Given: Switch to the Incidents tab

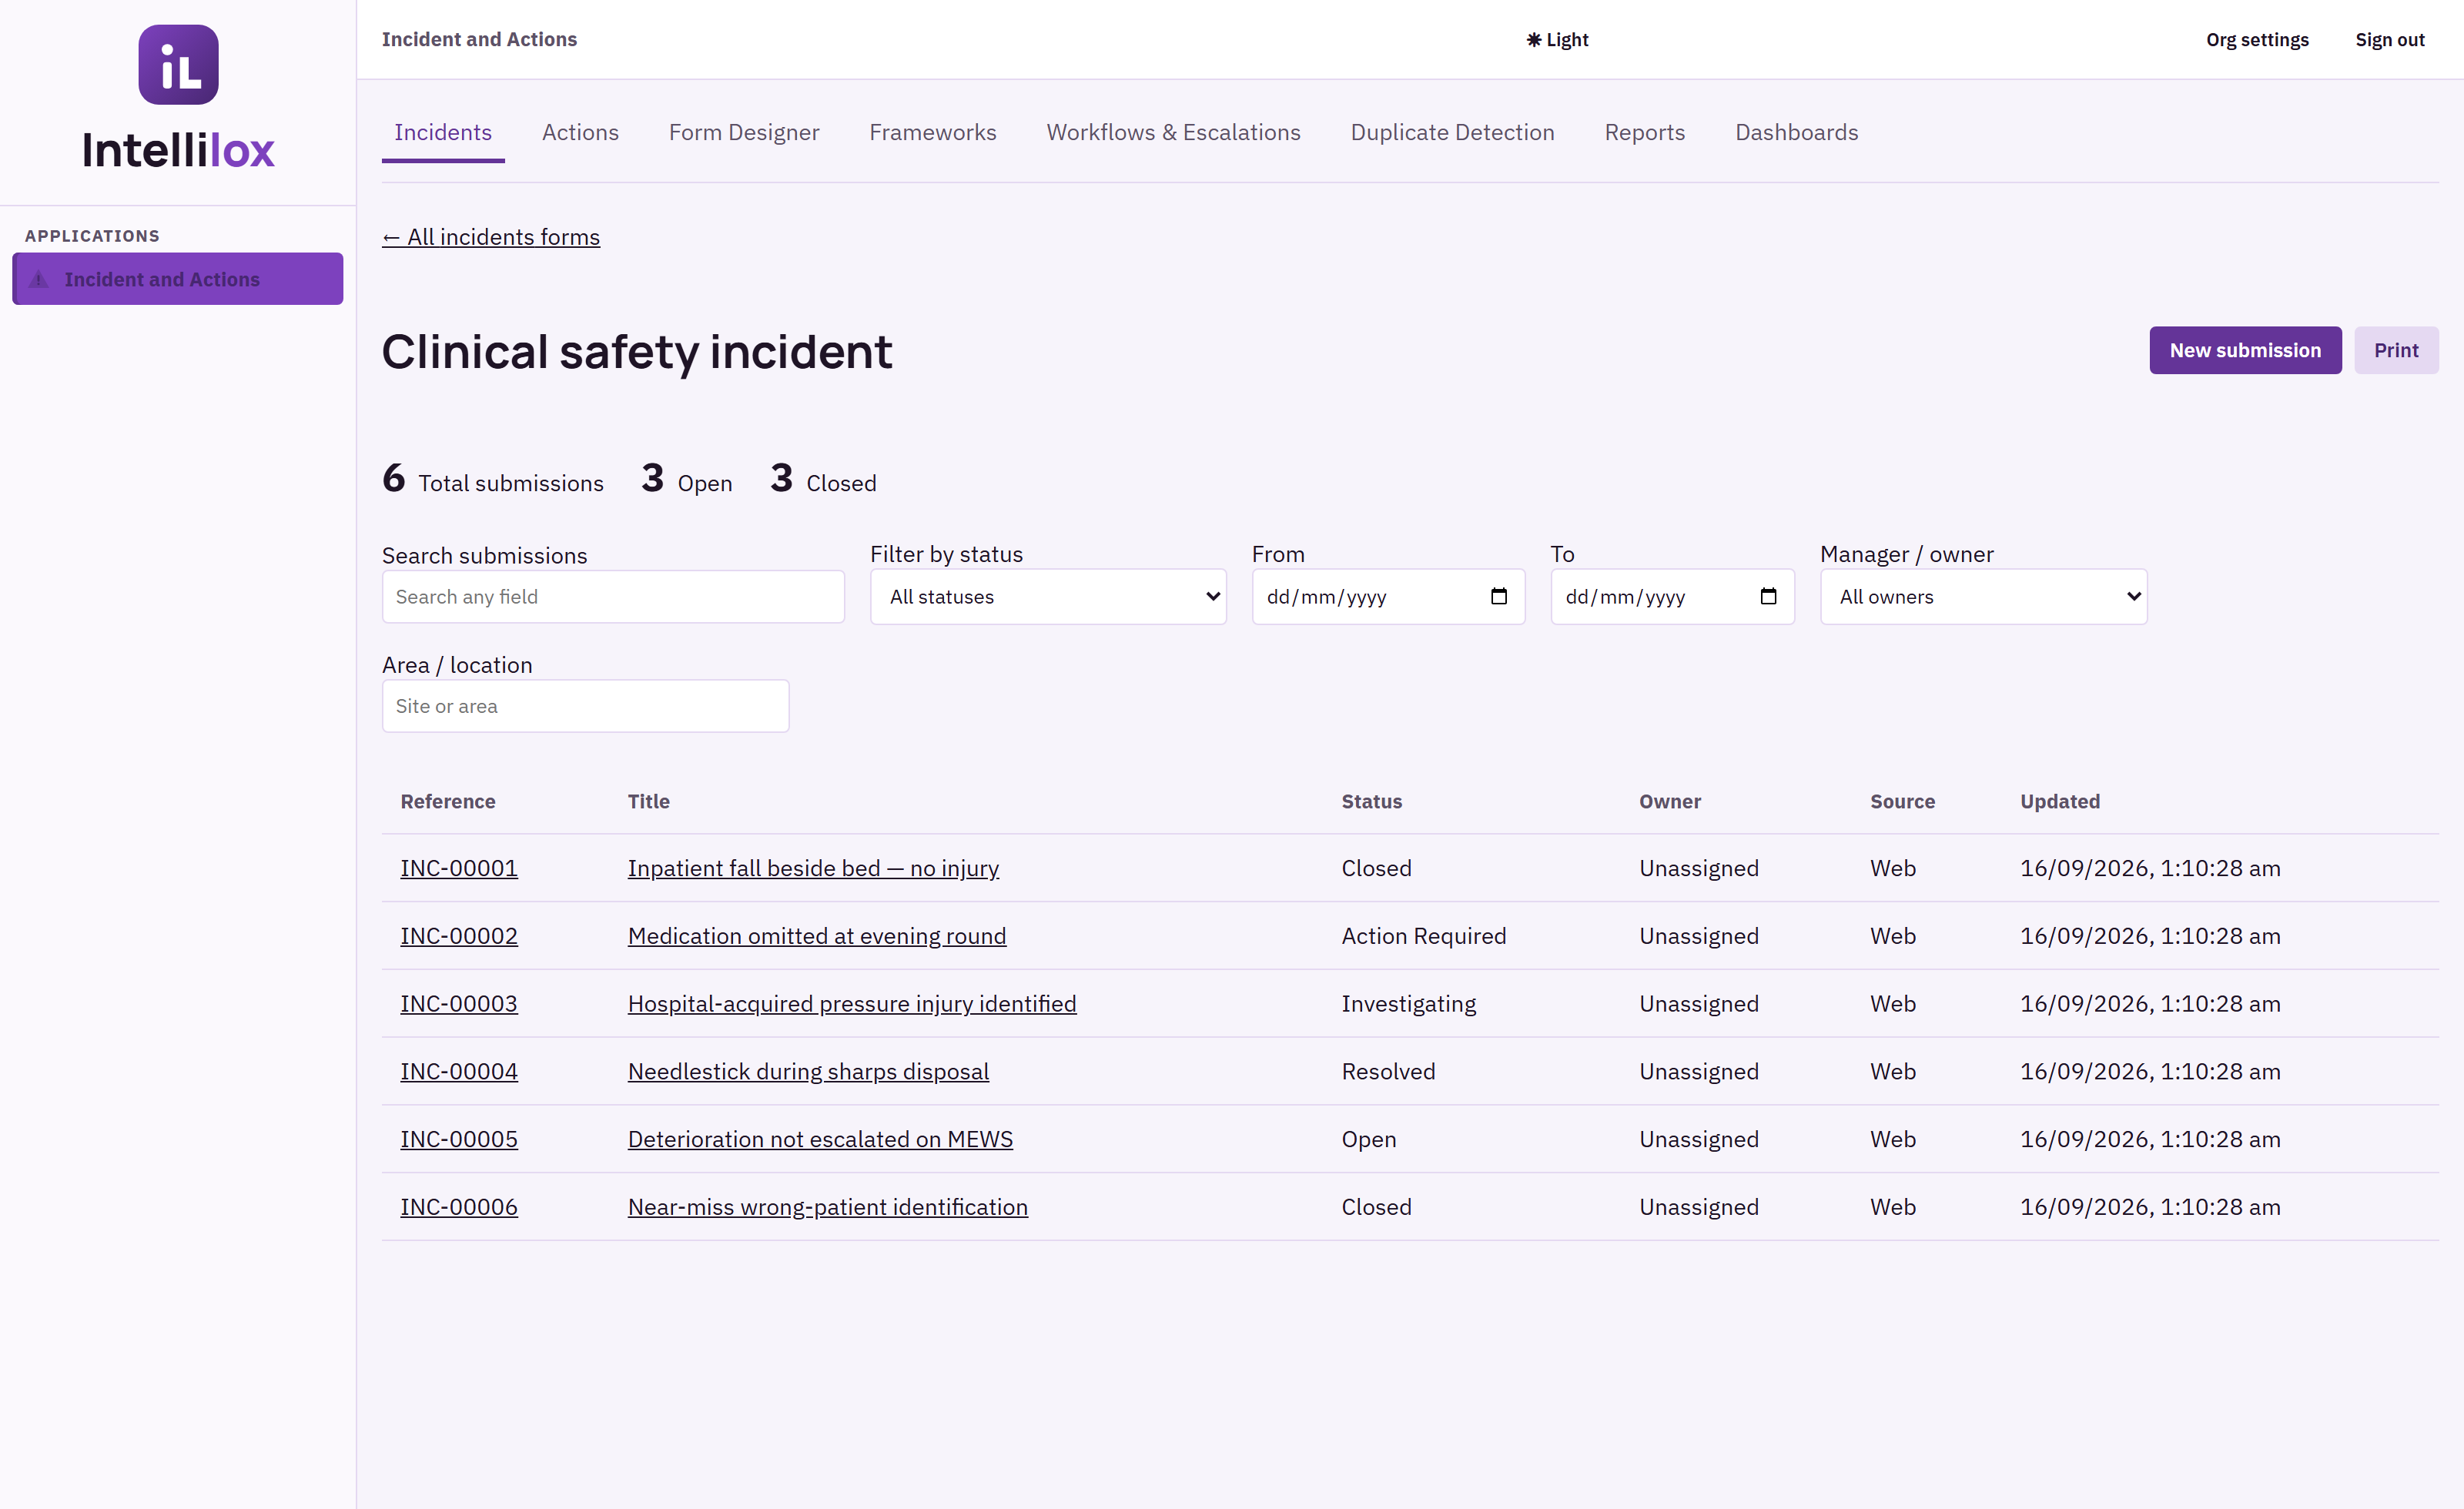Looking at the screenshot, I should (x=443, y=132).
